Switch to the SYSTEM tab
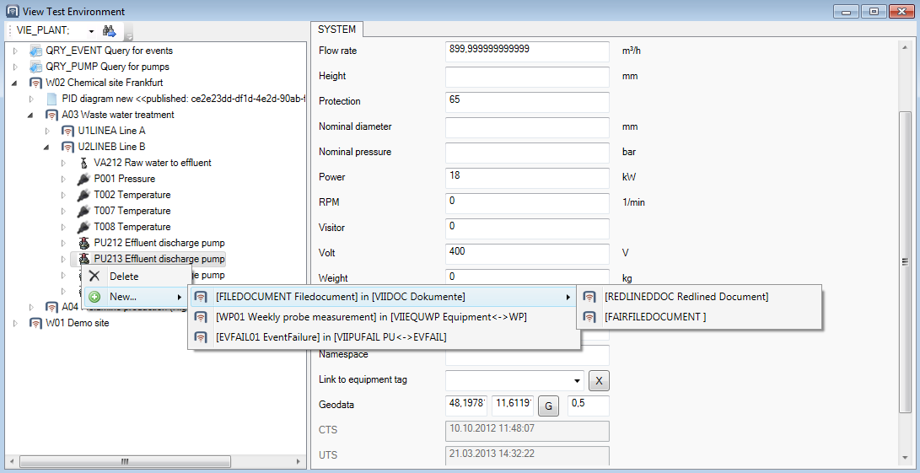This screenshot has width=920, height=473. (336, 30)
